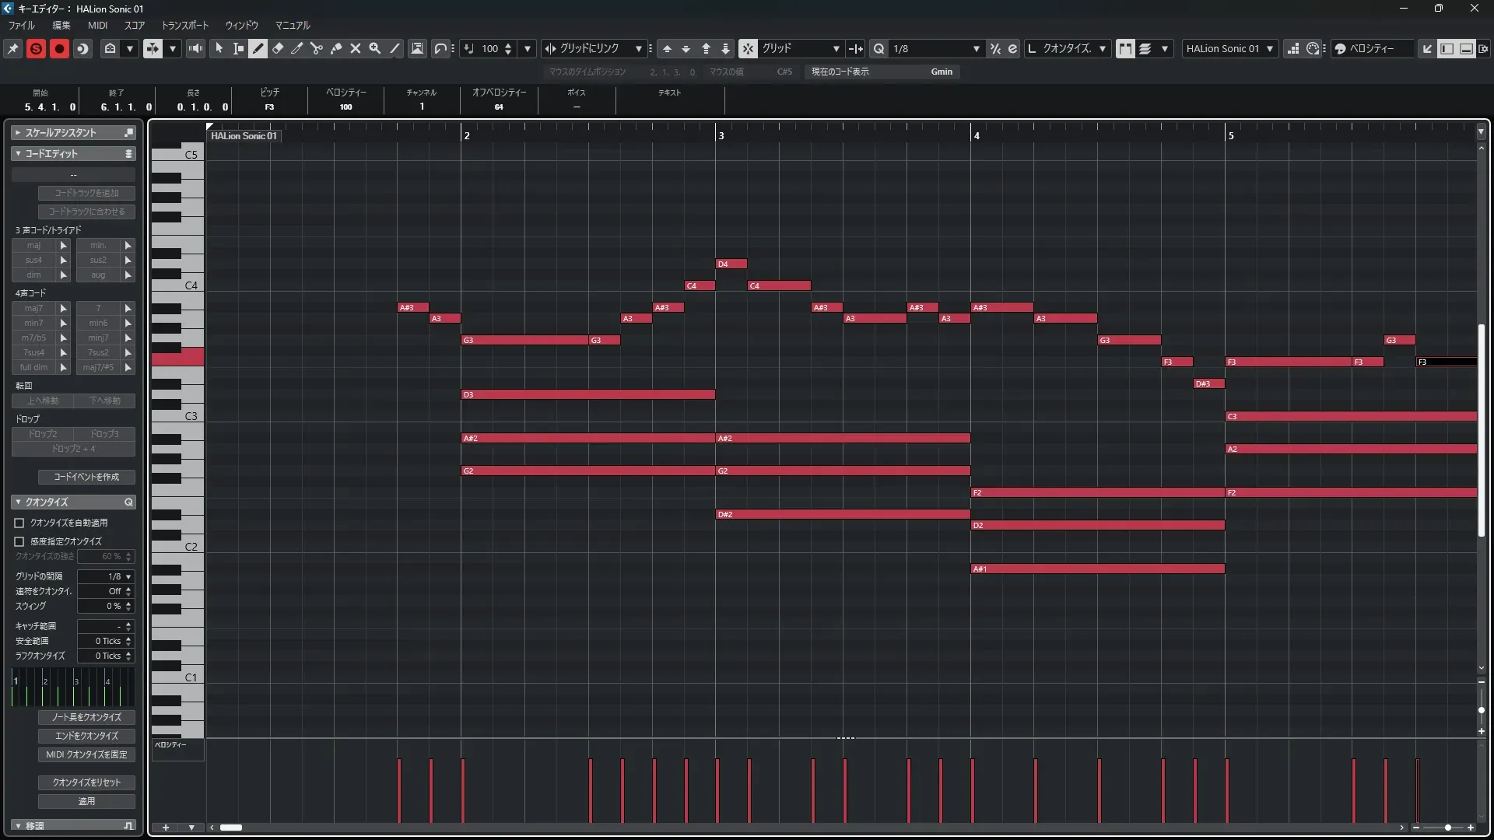
Task: Select the Erase tool
Action: [x=278, y=48]
